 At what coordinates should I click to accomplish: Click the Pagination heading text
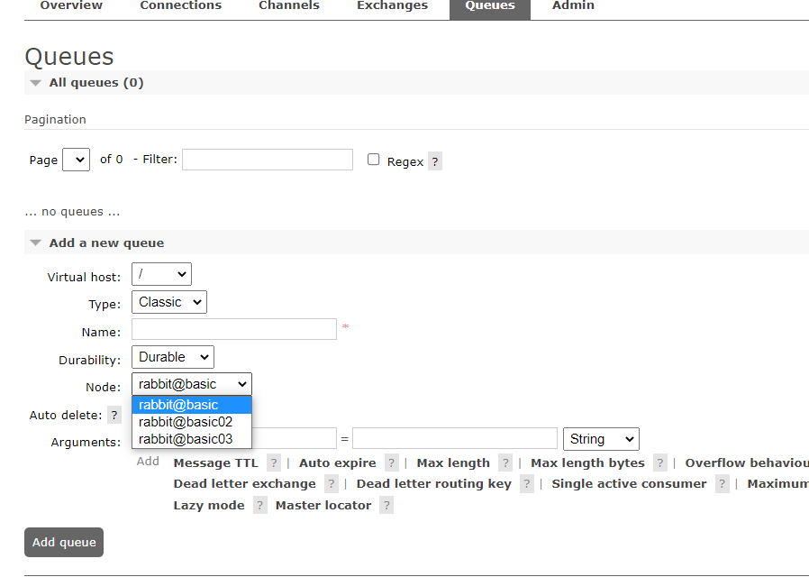point(55,119)
